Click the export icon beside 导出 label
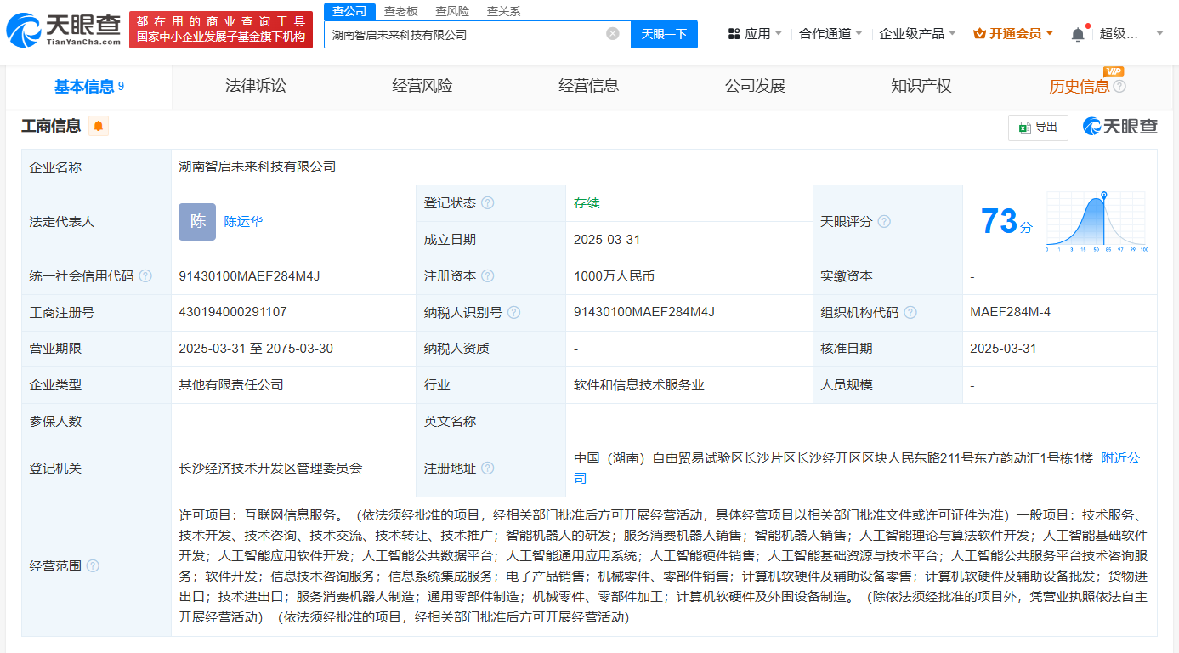The height and width of the screenshot is (653, 1179). tap(1023, 126)
